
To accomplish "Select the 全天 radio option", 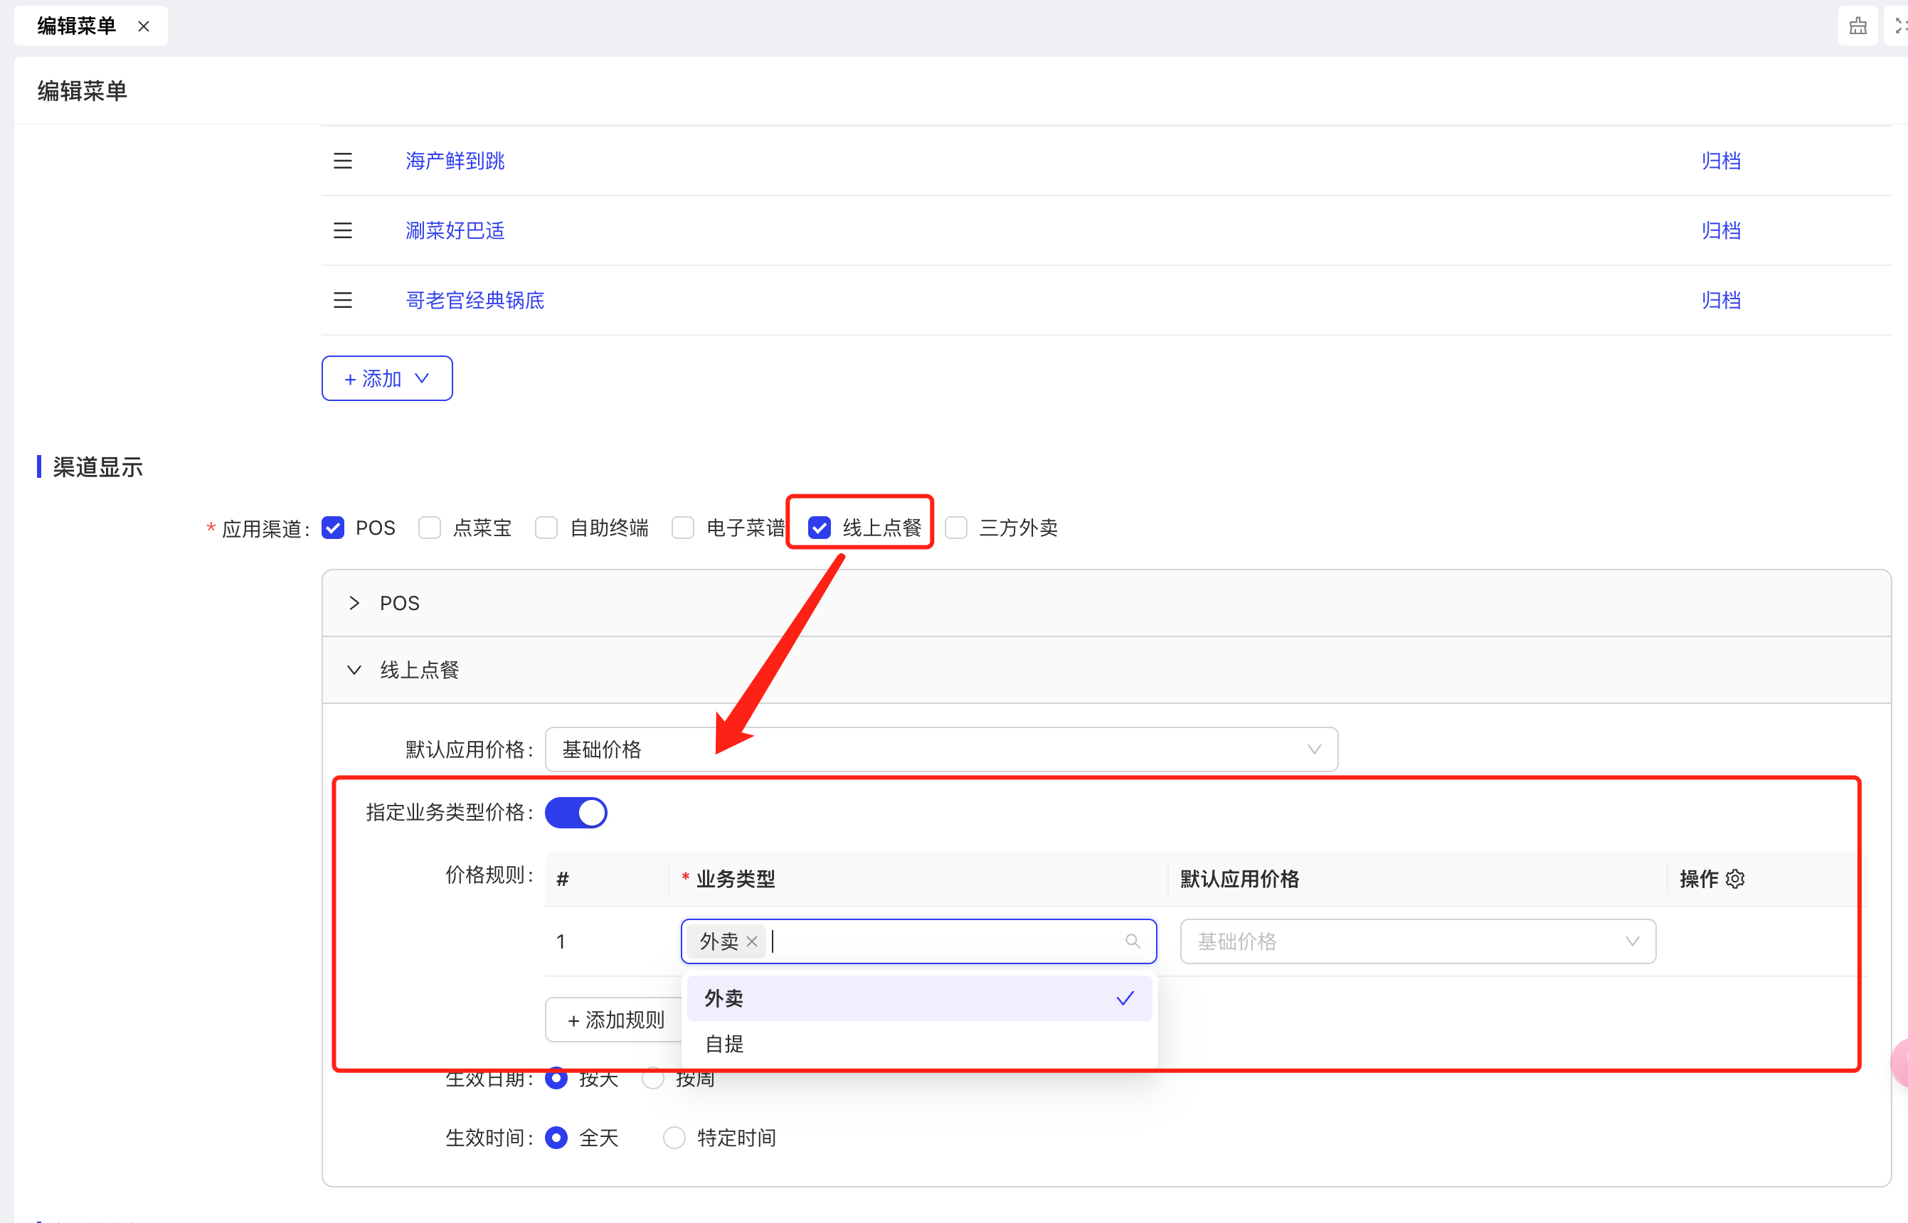I will coord(557,1138).
